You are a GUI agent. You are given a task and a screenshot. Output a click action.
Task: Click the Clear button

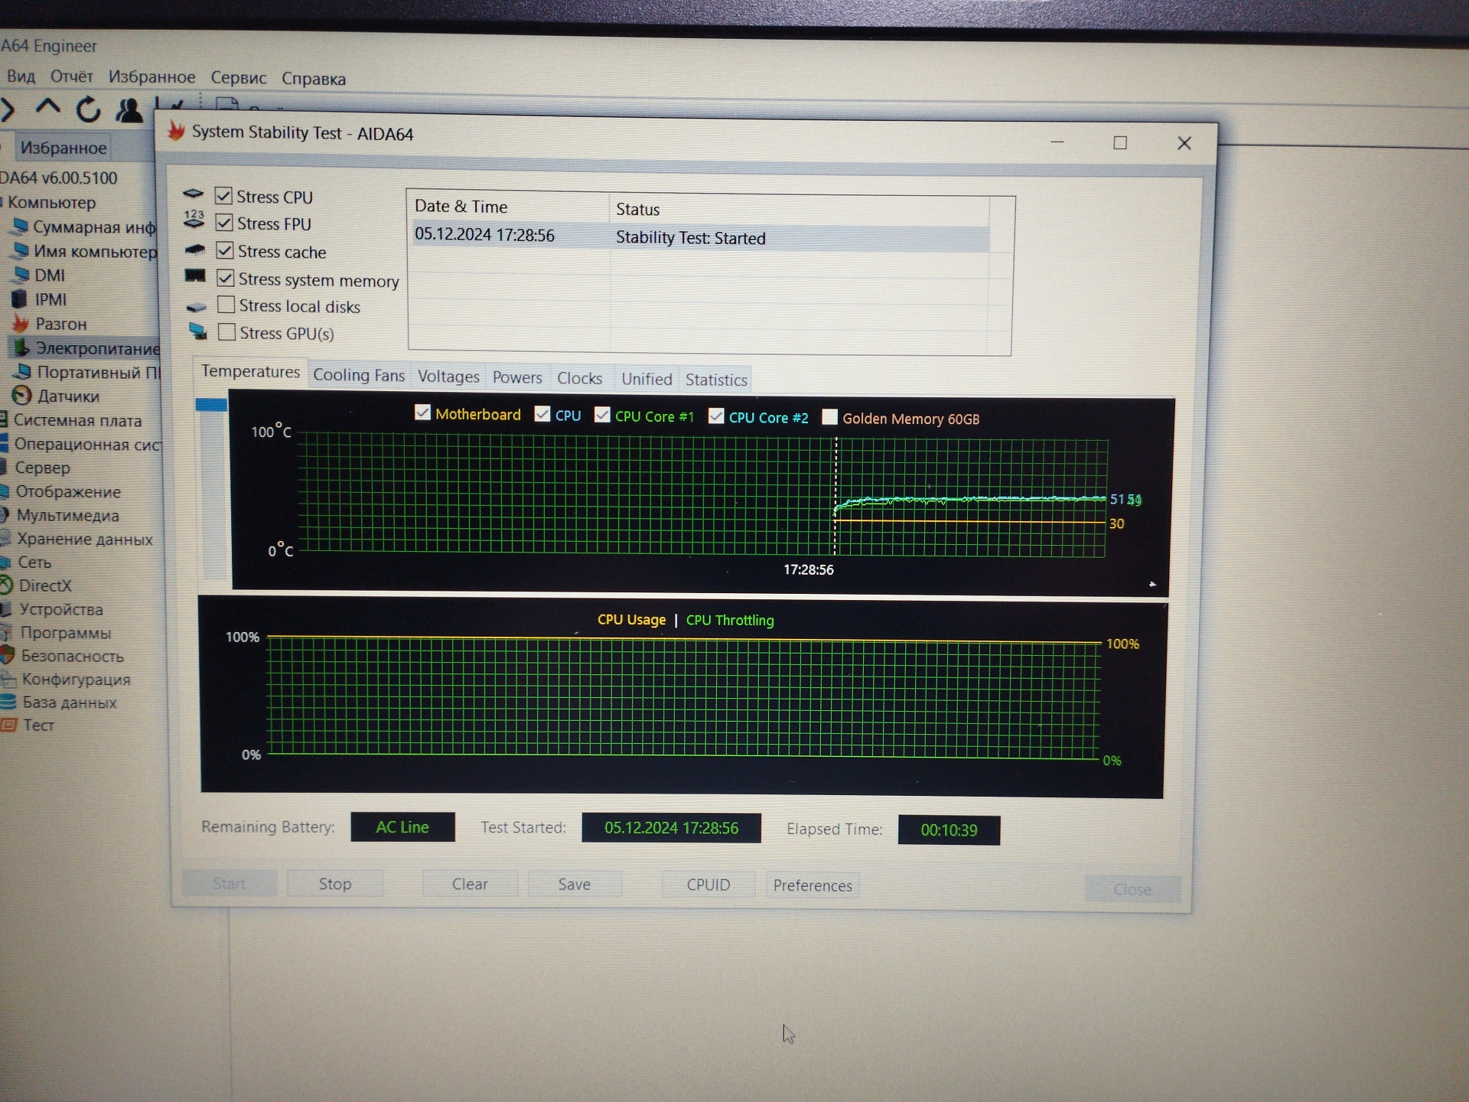[x=470, y=884]
